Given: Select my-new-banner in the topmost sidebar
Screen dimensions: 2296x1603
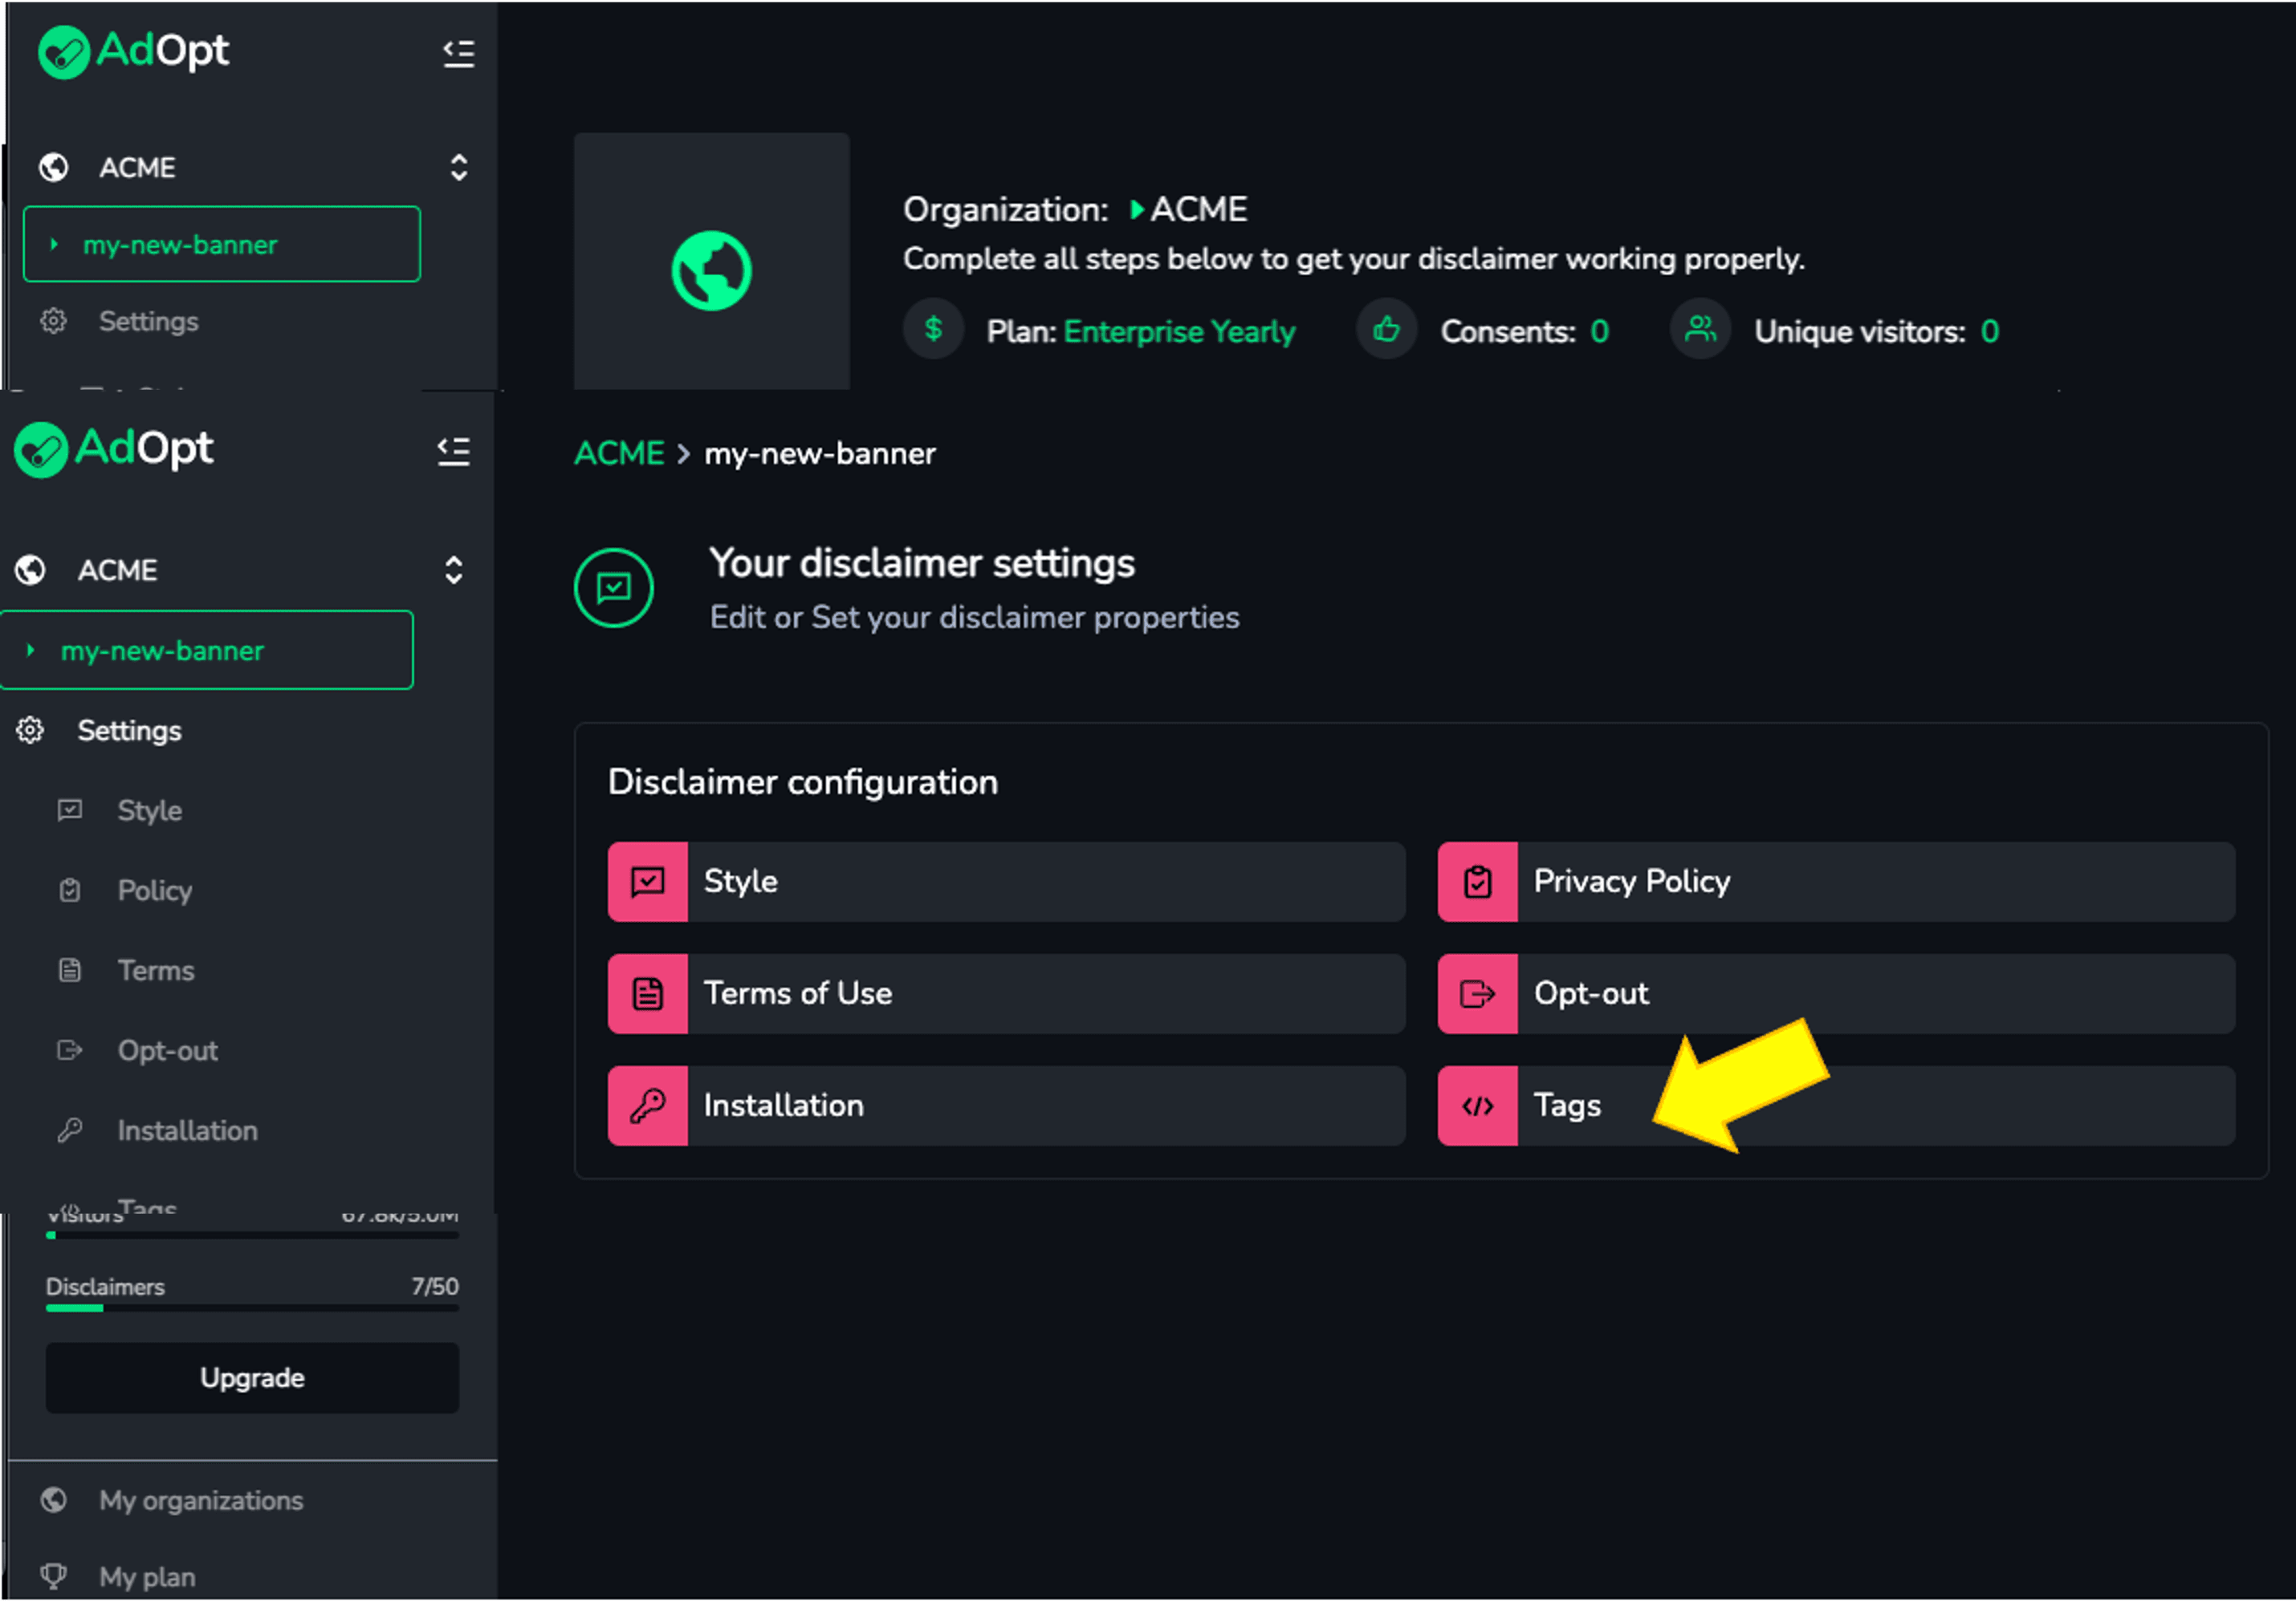Looking at the screenshot, I should (222, 245).
